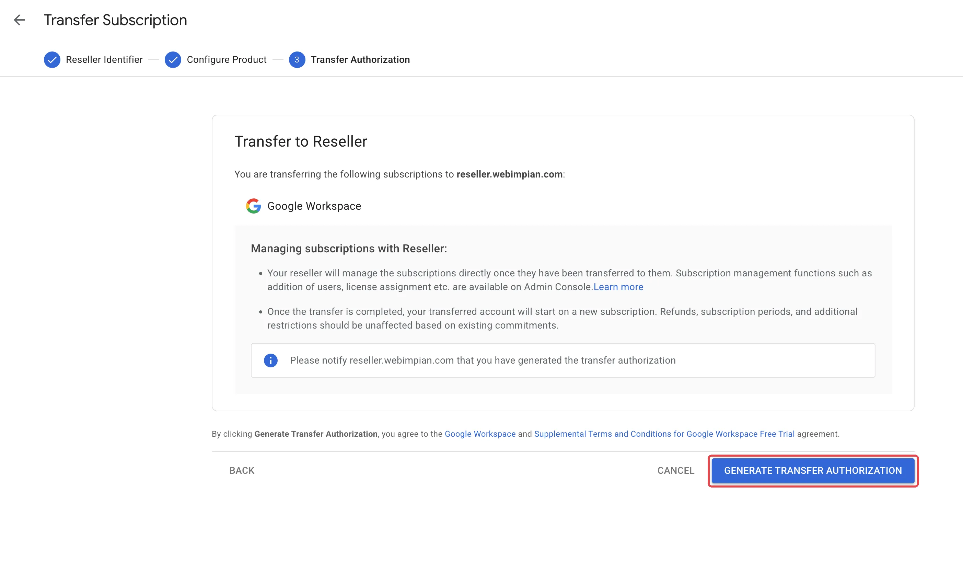This screenshot has width=963, height=561.
Task: Click Generate Transfer Authorization button
Action: pos(813,470)
